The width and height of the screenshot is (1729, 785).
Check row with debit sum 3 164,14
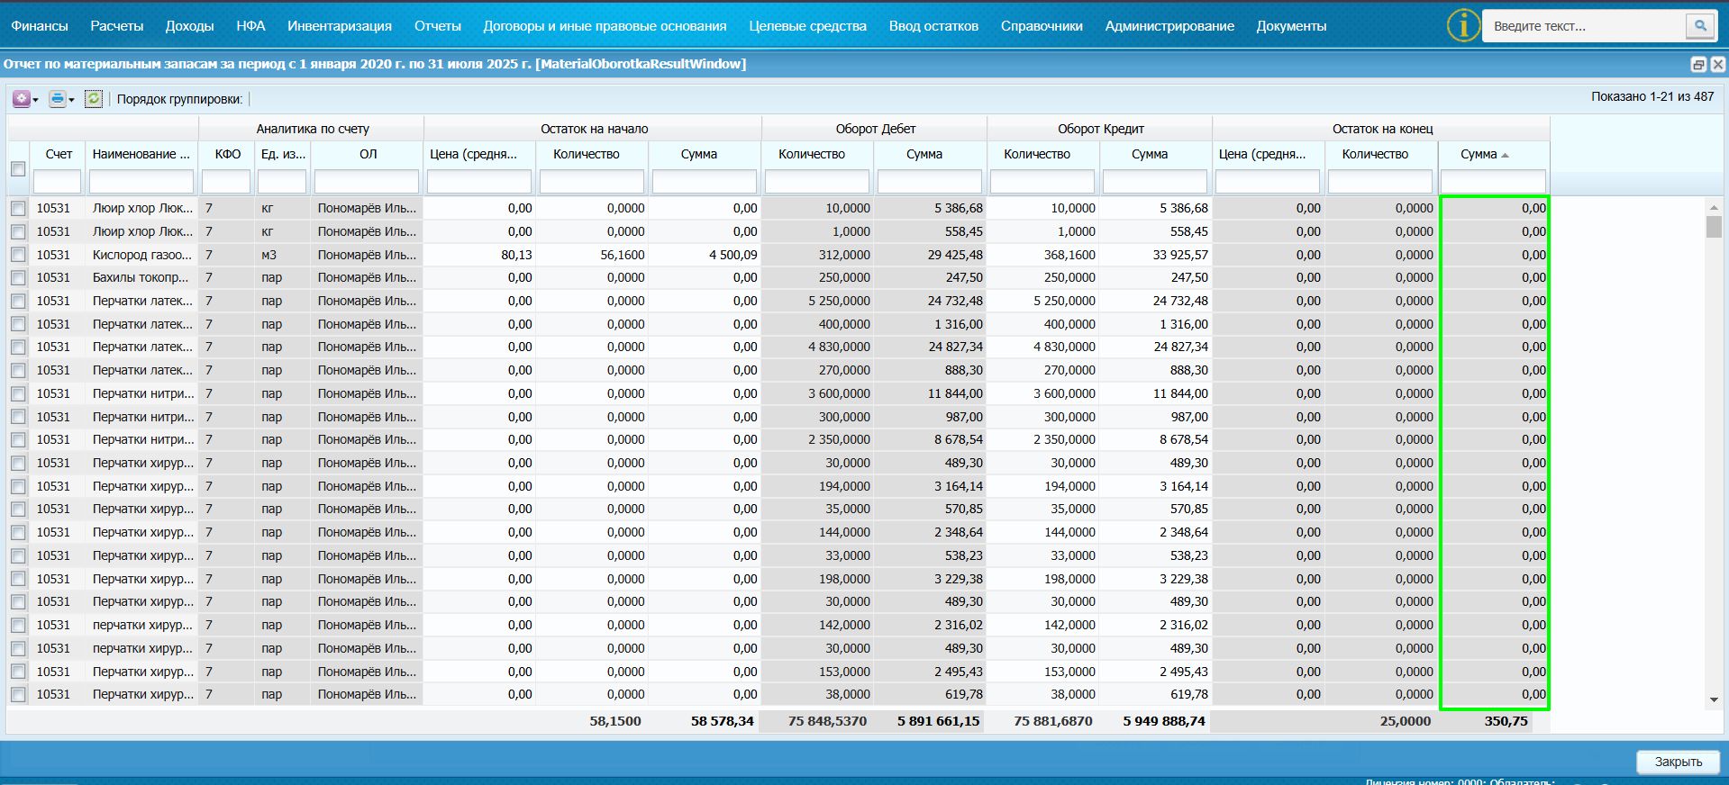click(18, 486)
